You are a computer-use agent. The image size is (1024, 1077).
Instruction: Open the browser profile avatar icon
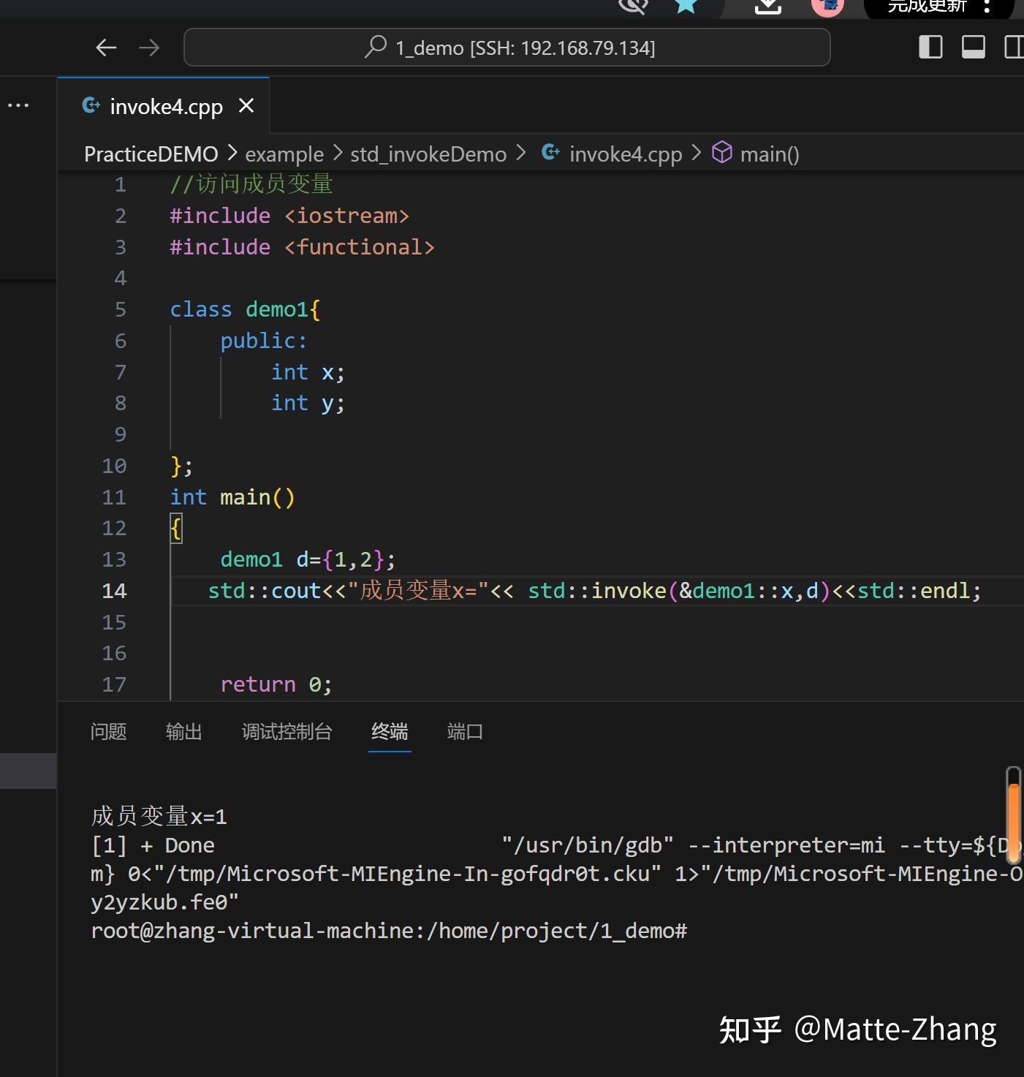[x=827, y=7]
